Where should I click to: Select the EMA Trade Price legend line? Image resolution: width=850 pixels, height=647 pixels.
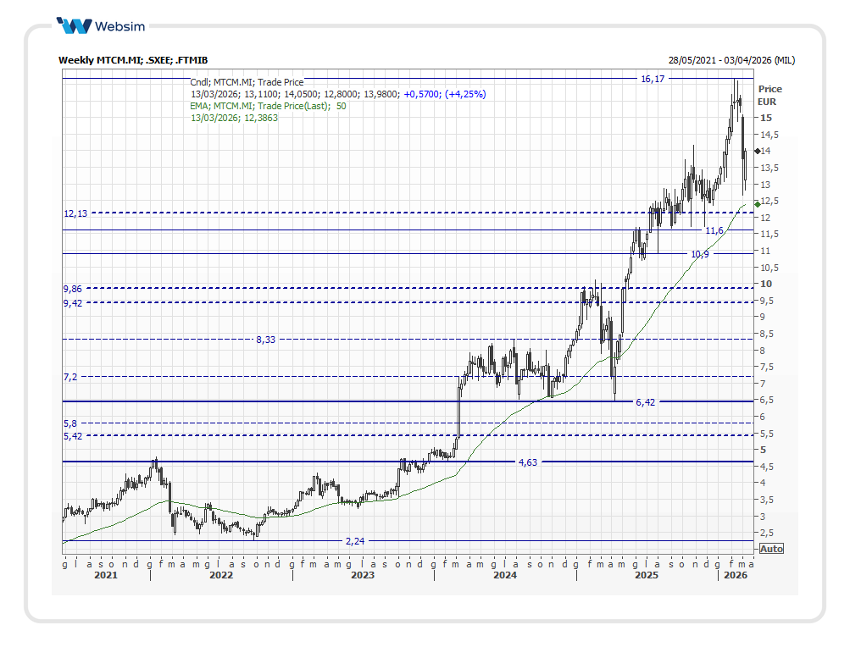[x=268, y=106]
